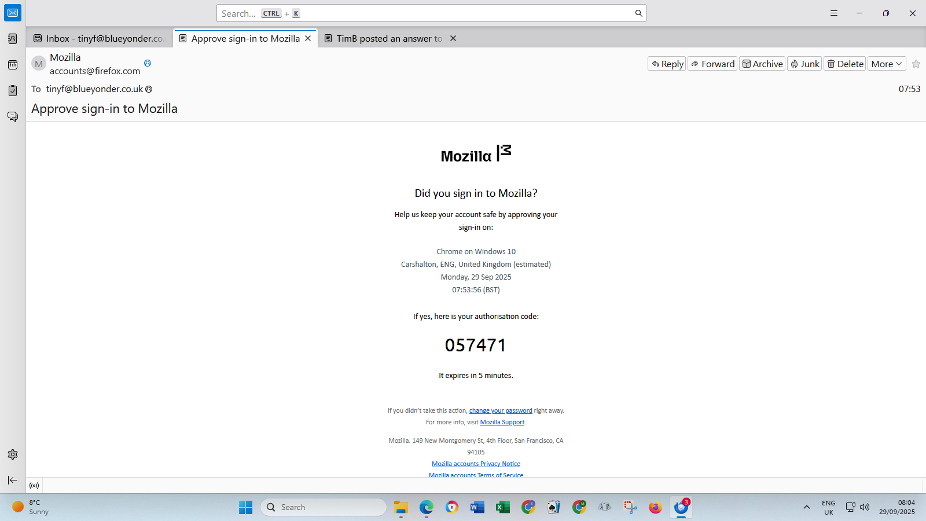Open the weather widget showing 8°C Sunny
The width and height of the screenshot is (926, 521).
31,507
